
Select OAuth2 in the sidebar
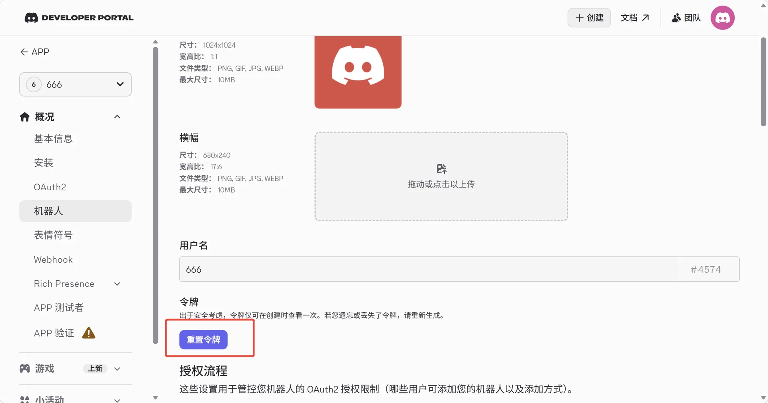(x=50, y=187)
